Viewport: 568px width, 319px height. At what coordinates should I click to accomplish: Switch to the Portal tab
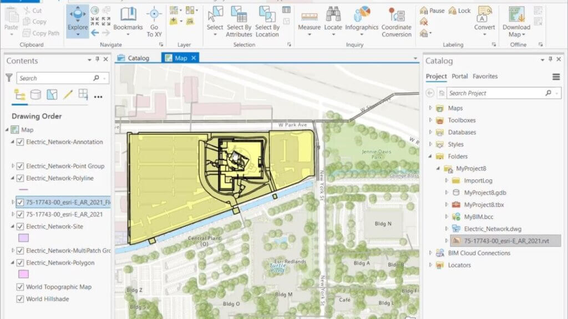tap(460, 76)
